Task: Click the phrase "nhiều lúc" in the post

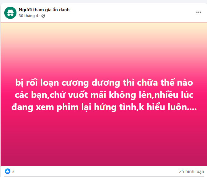Action: click(x=174, y=95)
